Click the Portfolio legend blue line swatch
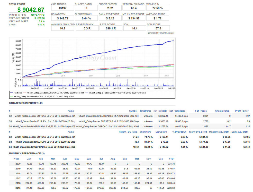Screen dimensions: 253x192 [12, 93]
